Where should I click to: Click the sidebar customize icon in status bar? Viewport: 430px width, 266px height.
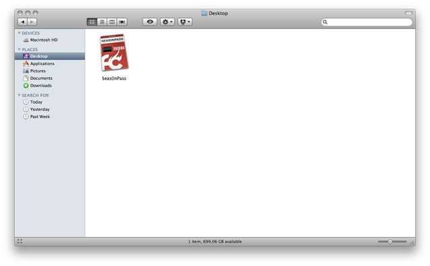[19, 241]
